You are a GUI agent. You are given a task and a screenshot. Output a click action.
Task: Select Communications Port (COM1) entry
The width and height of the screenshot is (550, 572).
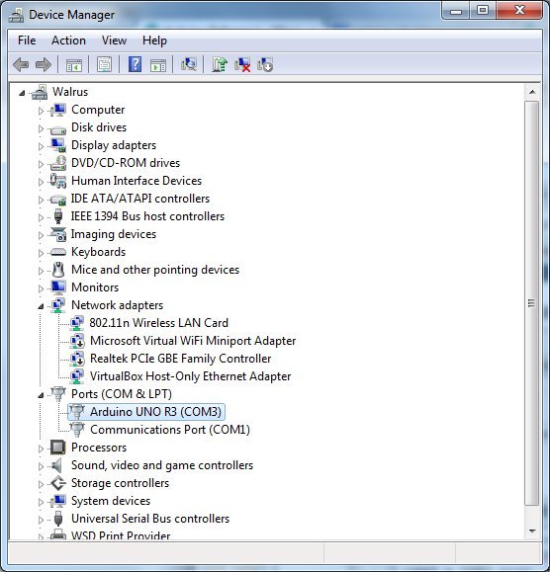[170, 430]
